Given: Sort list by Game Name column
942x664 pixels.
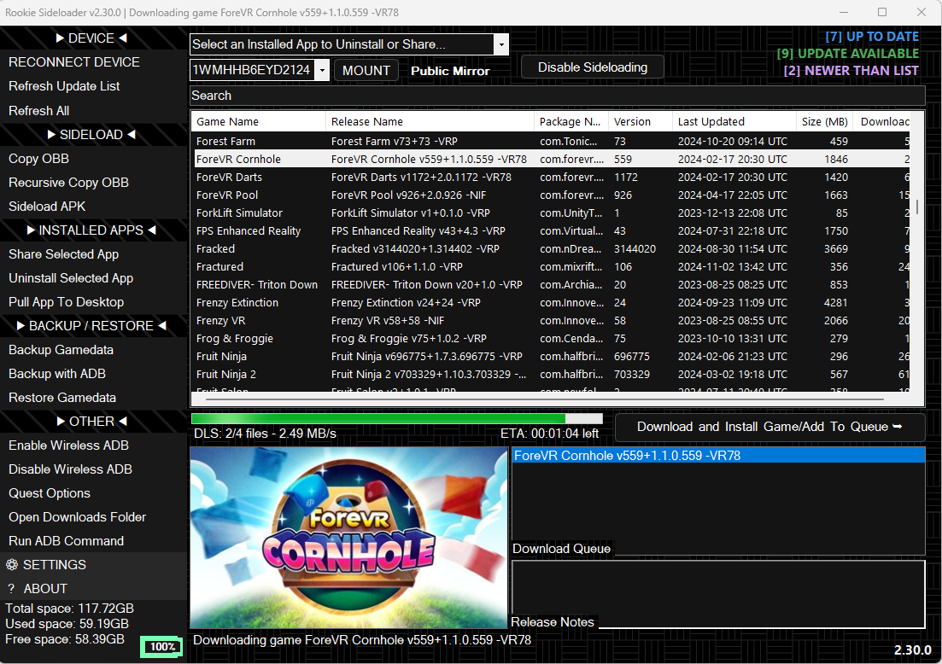Looking at the screenshot, I should (x=259, y=122).
